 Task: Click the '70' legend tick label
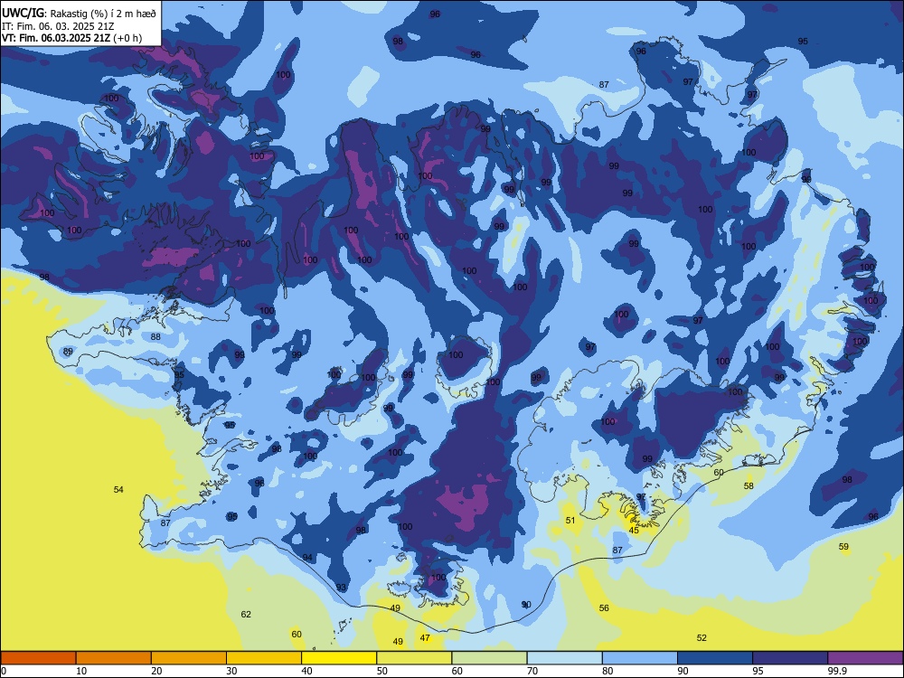532,671
